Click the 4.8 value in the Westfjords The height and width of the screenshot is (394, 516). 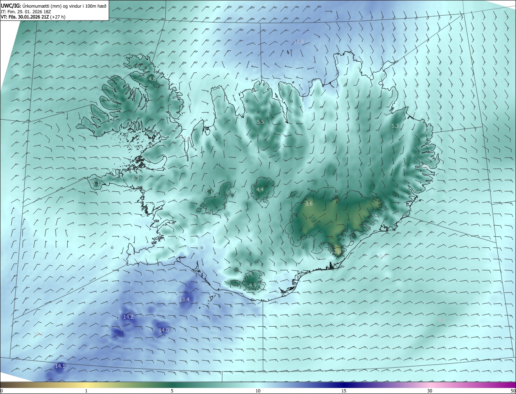point(152,79)
